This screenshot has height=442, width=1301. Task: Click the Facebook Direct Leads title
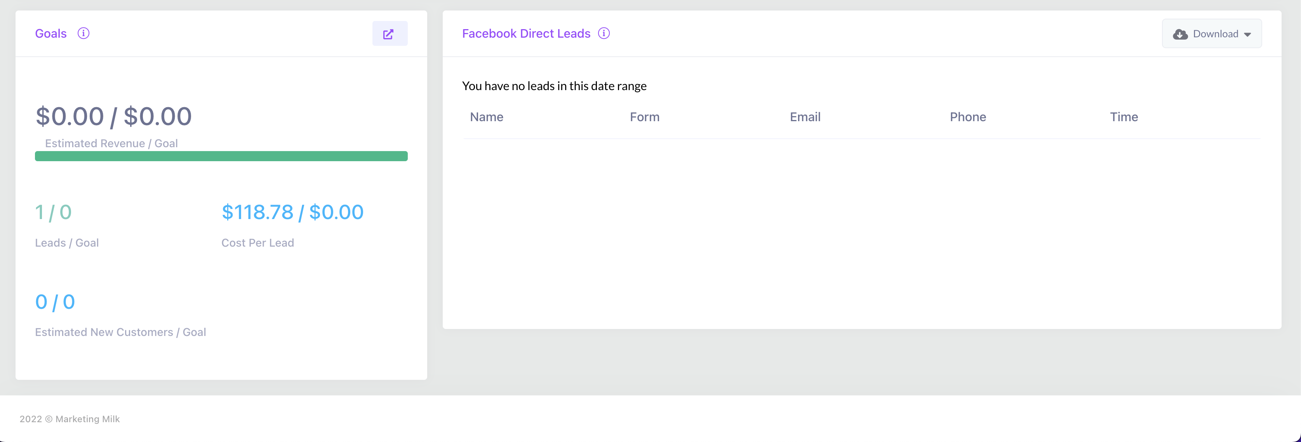pos(526,33)
